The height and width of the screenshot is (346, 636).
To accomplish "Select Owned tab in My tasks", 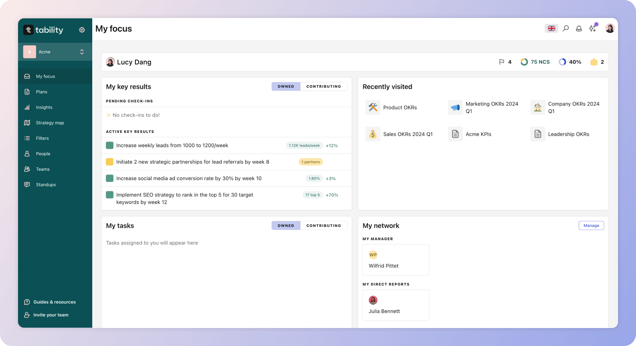I will 286,226.
